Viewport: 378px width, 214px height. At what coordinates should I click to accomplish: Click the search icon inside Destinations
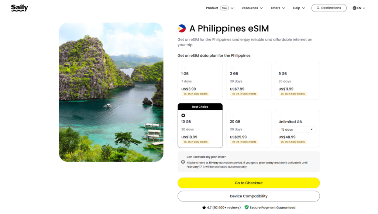(318, 8)
